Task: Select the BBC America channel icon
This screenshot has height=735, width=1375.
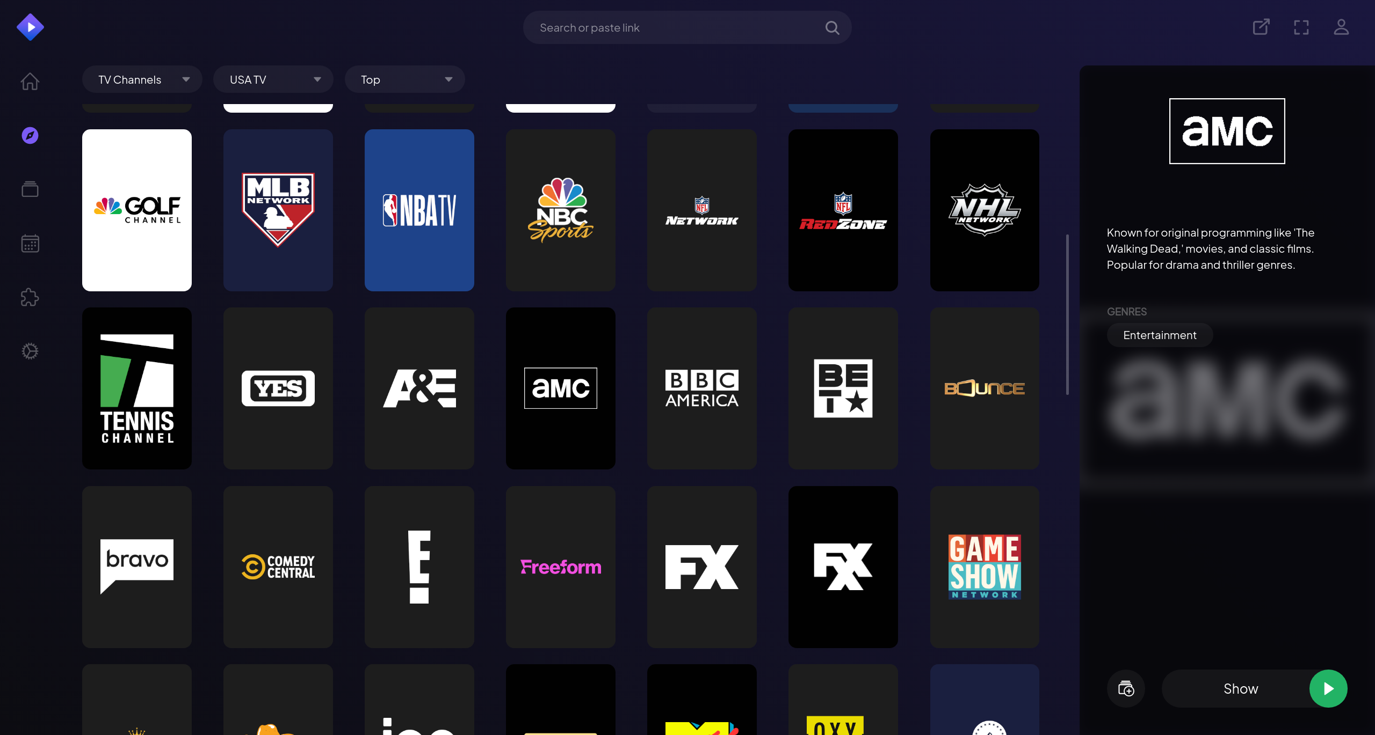Action: (x=702, y=388)
